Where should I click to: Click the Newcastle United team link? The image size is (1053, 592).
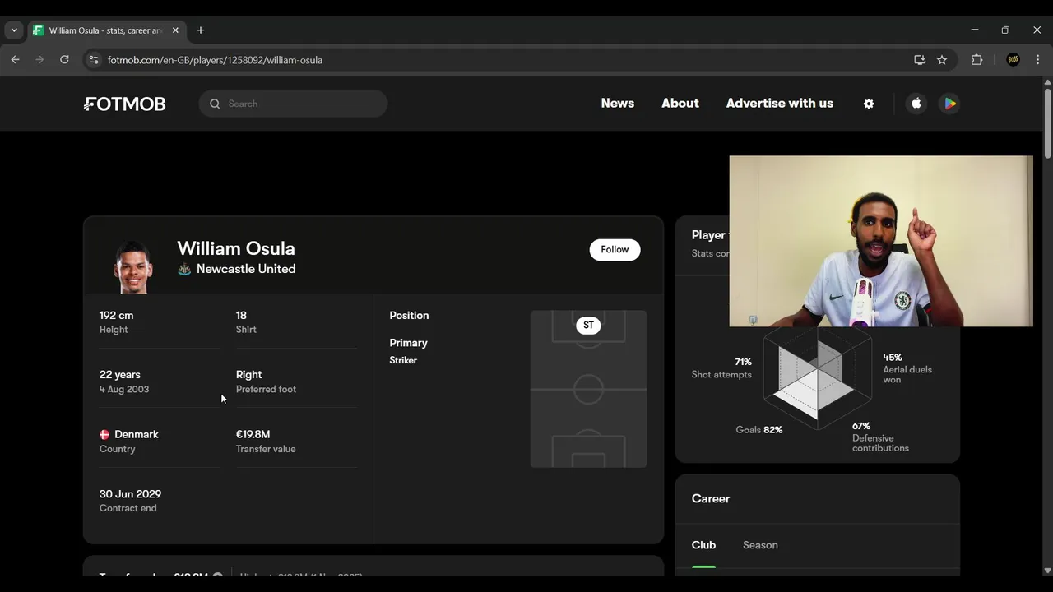pos(246,269)
